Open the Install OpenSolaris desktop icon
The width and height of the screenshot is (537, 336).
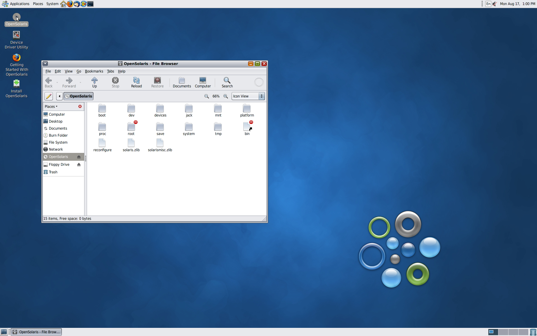coord(17,89)
